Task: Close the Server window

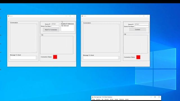Action: pyautogui.click(x=74, y=16)
